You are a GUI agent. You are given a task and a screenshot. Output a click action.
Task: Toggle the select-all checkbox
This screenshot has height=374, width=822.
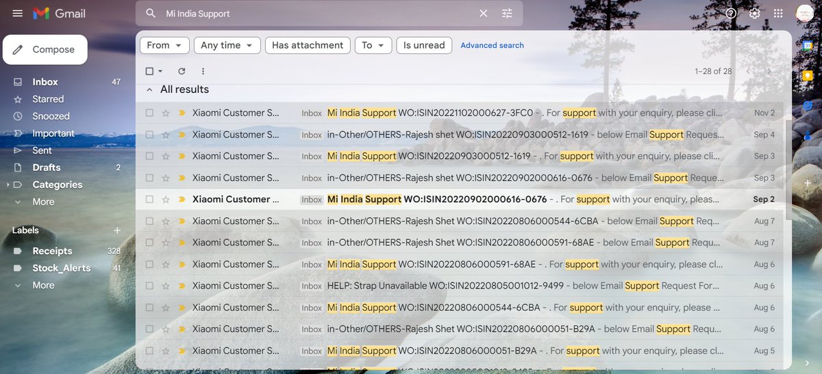point(149,71)
